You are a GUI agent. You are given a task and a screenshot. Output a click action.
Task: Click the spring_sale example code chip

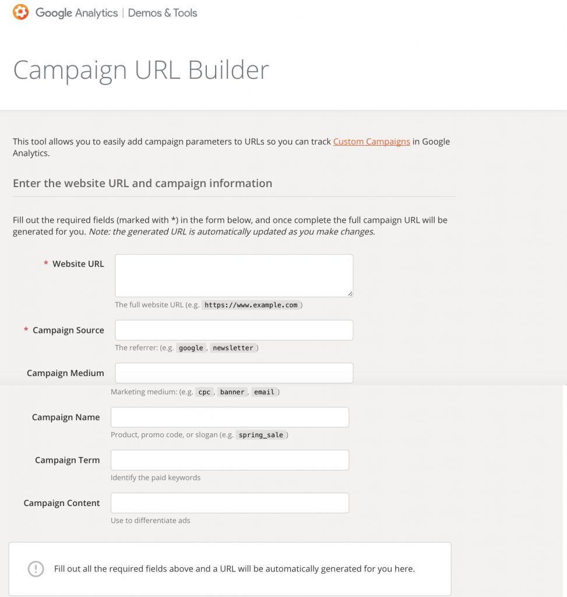(261, 435)
